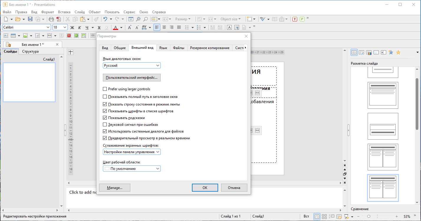
Task: Open the color scheme sidebar icon
Action: (x=369, y=53)
